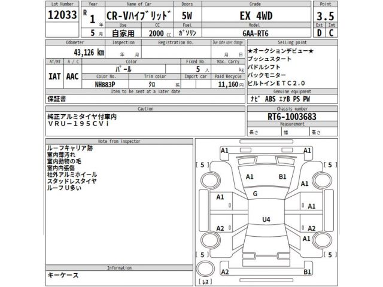383x287 pixels.
Task: Click the 幅 measurement field
Action: coord(296,132)
